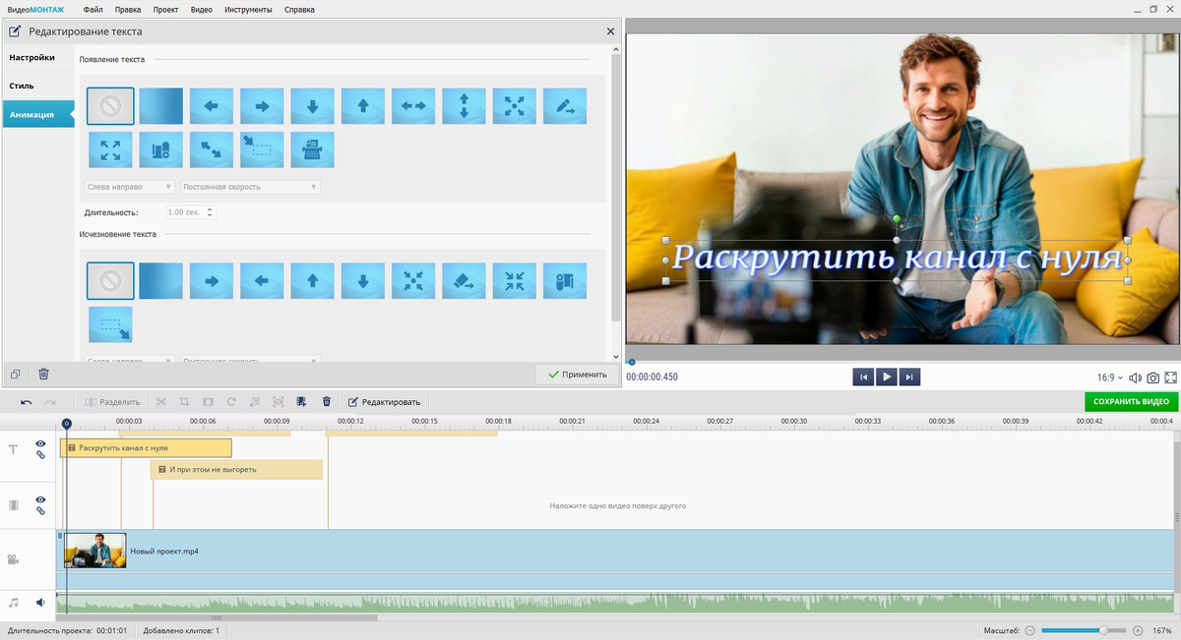Increase duration with the stepper arrows
The image size is (1181, 640).
click(x=211, y=209)
